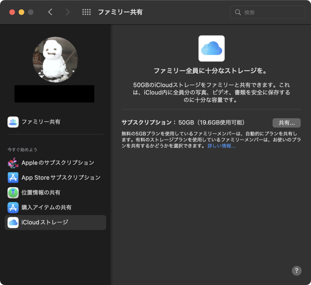
Task: Select iCloudストレージ in the sidebar
Action: coord(55,222)
